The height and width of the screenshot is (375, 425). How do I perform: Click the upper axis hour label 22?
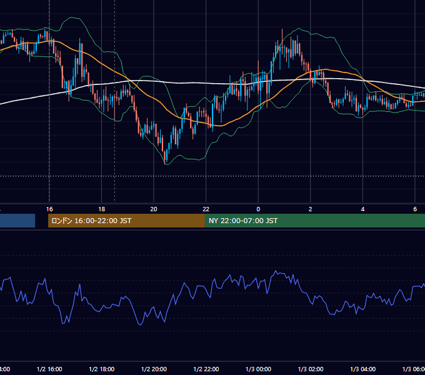tap(206, 209)
